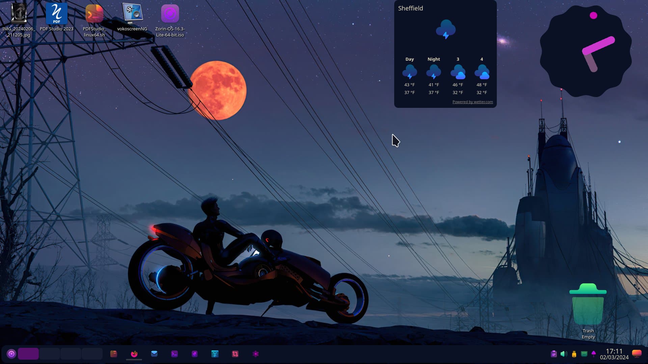This screenshot has height=364, width=648.
Task: Open the Trash icon on the desktop
Action: (x=588, y=311)
